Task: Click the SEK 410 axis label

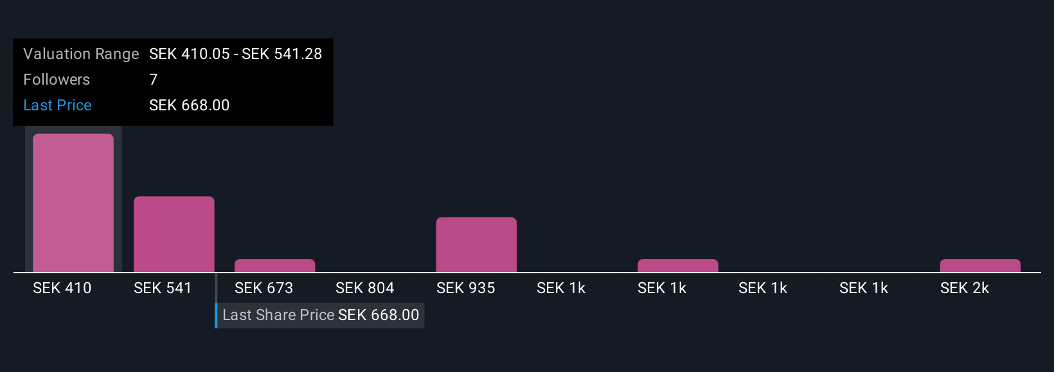Action: (62, 288)
